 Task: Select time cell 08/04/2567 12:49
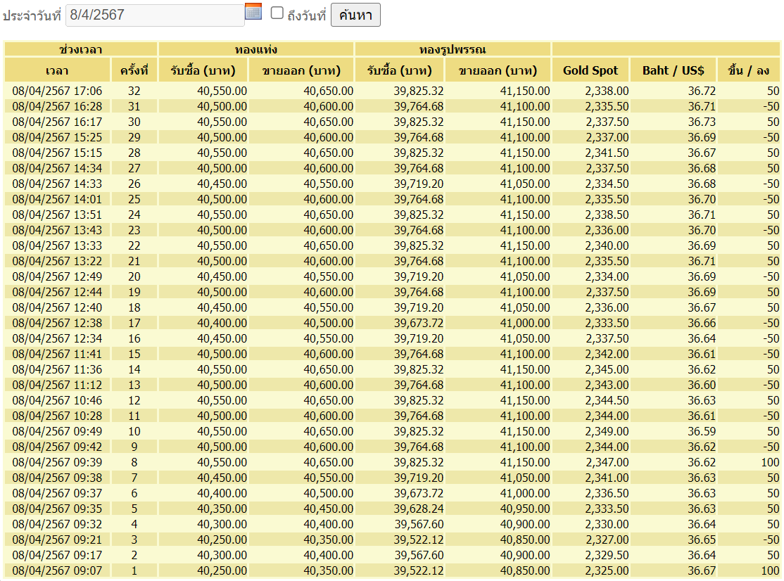point(57,276)
